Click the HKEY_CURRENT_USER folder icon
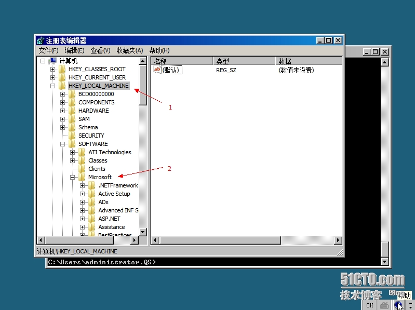This screenshot has height=310, width=415. click(62, 77)
